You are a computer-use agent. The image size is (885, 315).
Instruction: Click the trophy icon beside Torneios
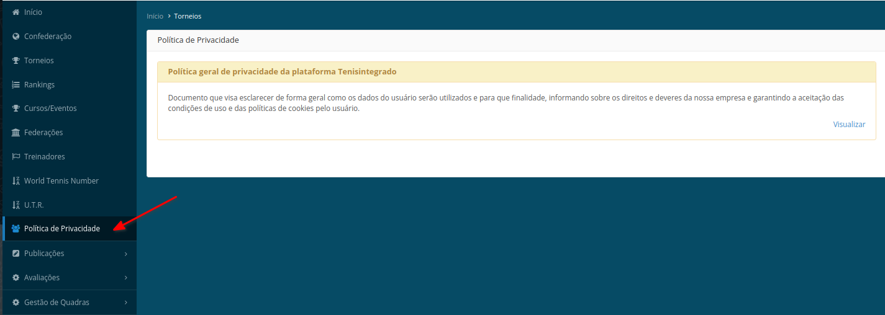point(16,61)
